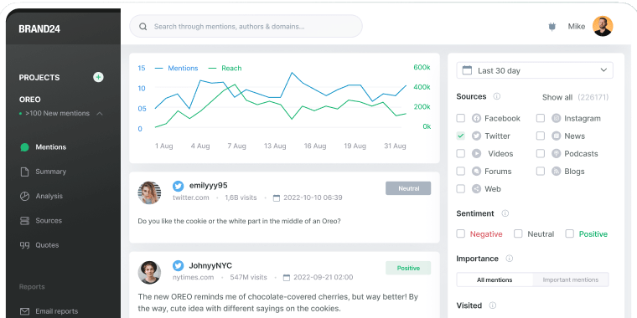This screenshot has height=318, width=637.
Task: Open the twitter.com source link
Action: click(191, 198)
